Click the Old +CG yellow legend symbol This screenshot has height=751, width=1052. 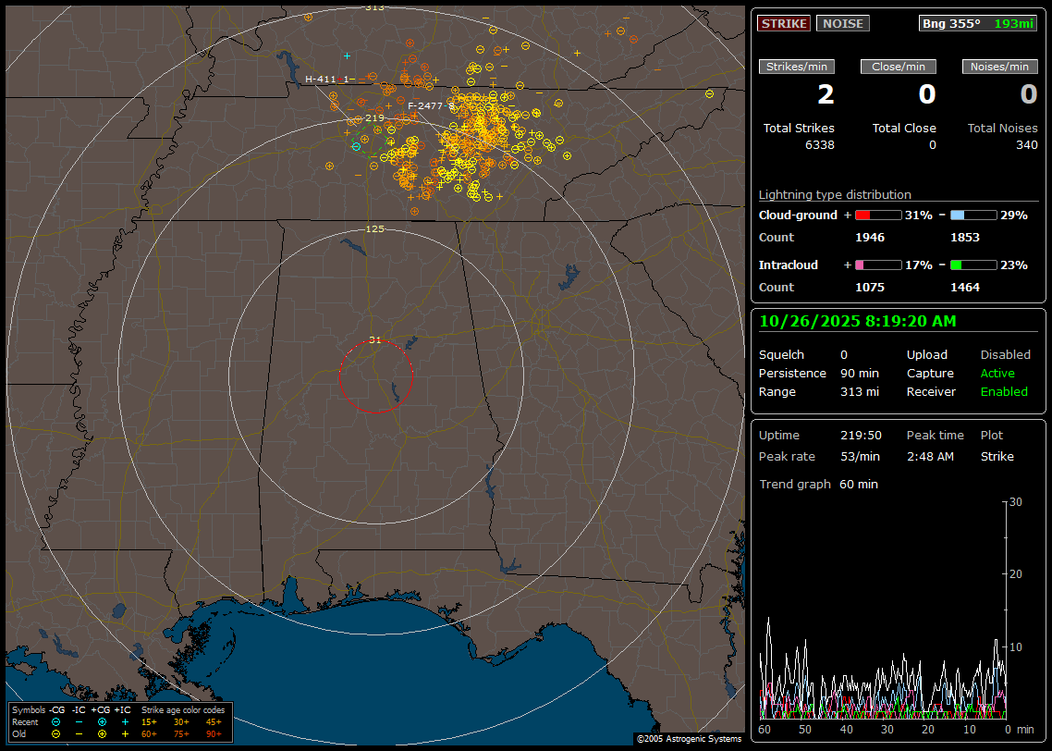(102, 733)
